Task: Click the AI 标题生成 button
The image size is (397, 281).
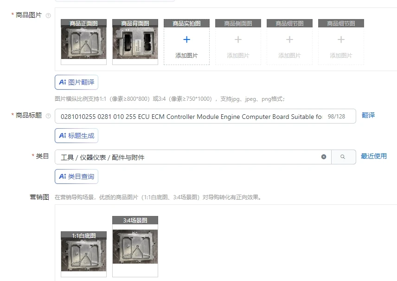Action: [77, 136]
